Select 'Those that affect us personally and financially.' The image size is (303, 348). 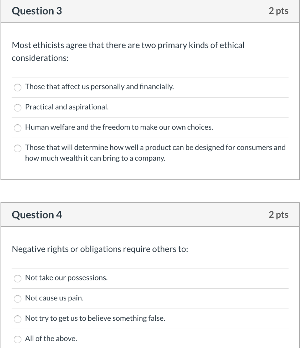click(x=18, y=87)
